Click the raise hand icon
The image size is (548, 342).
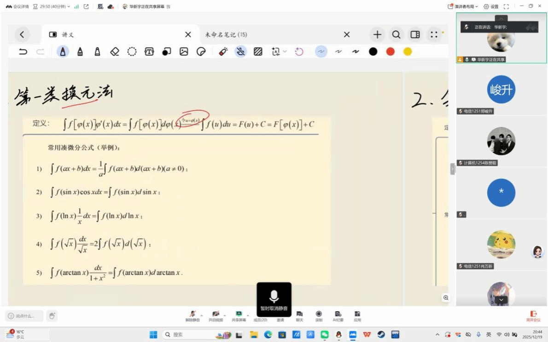[52, 315]
